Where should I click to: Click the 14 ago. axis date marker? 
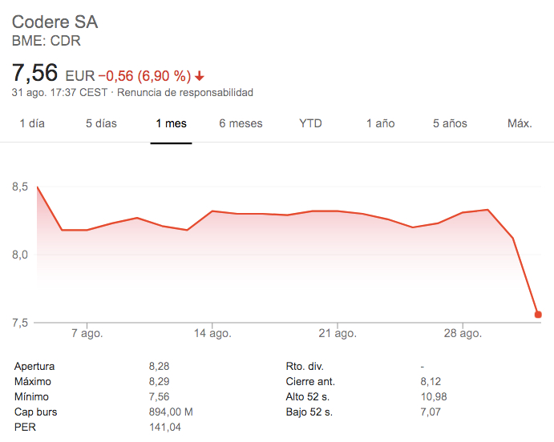pyautogui.click(x=212, y=333)
